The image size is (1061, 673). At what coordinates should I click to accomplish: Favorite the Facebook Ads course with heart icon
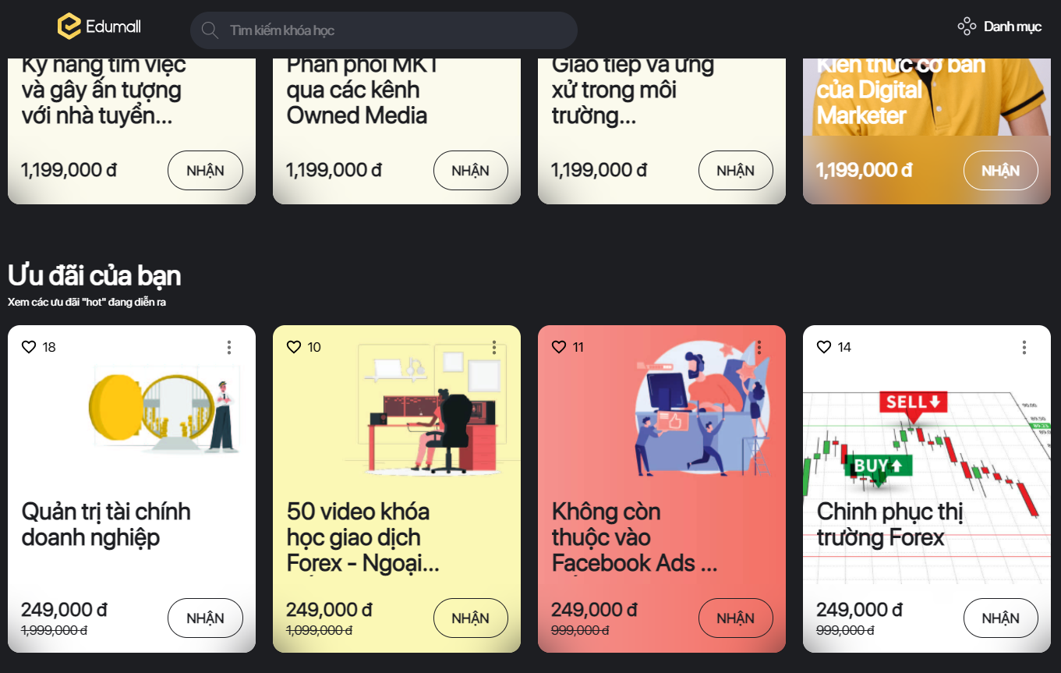tap(559, 347)
